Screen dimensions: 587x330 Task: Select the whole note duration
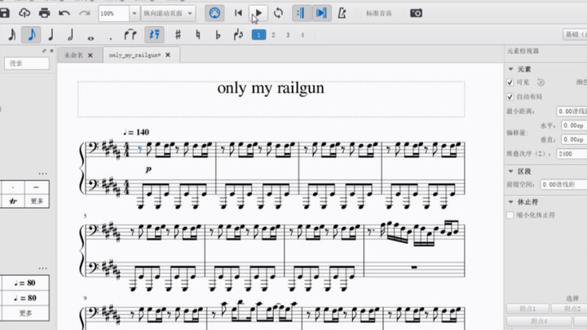90,37
